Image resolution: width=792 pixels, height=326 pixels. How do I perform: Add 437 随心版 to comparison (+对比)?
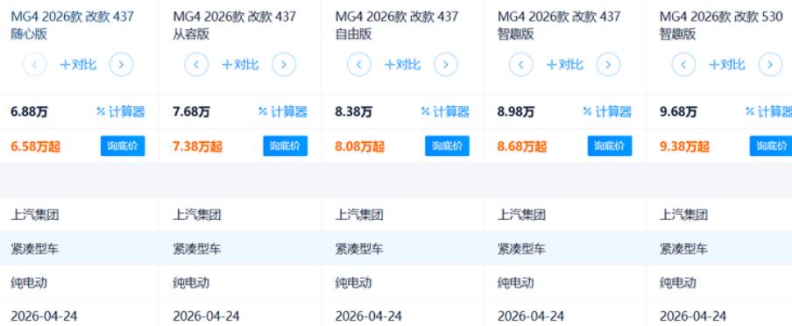coord(78,65)
